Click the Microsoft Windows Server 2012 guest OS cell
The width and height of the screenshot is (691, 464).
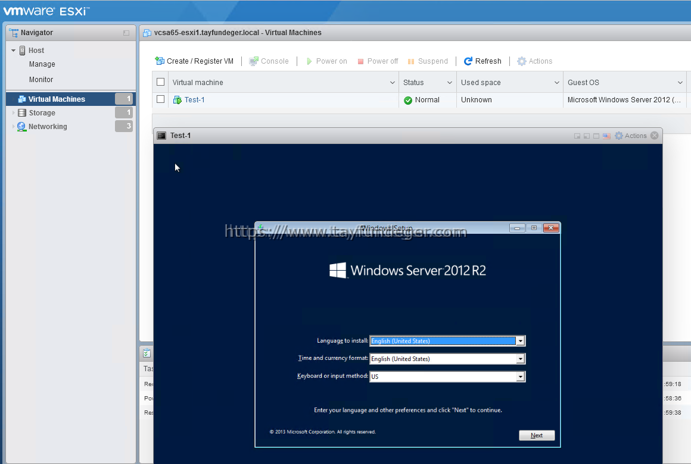coord(624,100)
